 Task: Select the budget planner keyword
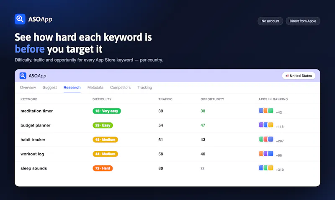[36, 125]
